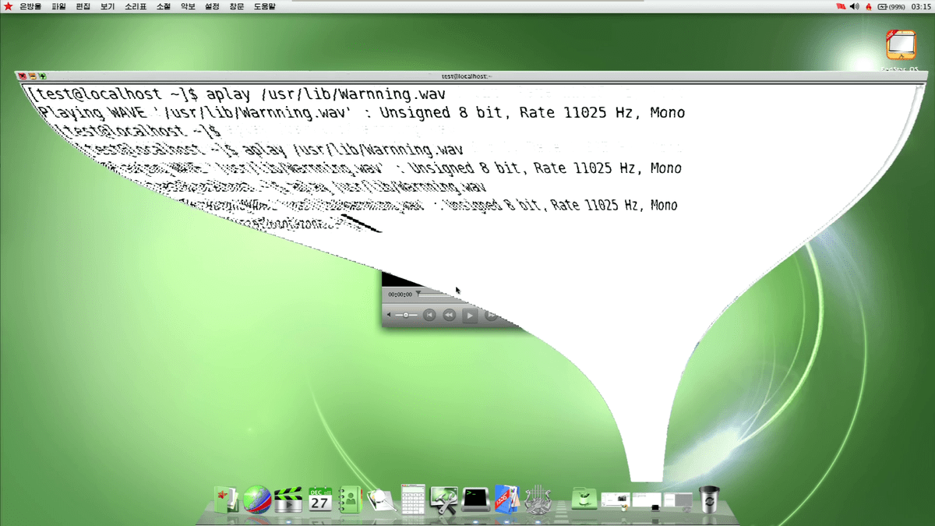935x526 pixels.
Task: Open the 편집 menu
Action: pyautogui.click(x=83, y=6)
